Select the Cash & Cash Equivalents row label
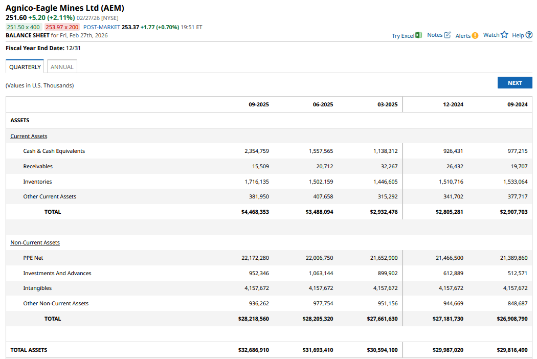 (54, 151)
